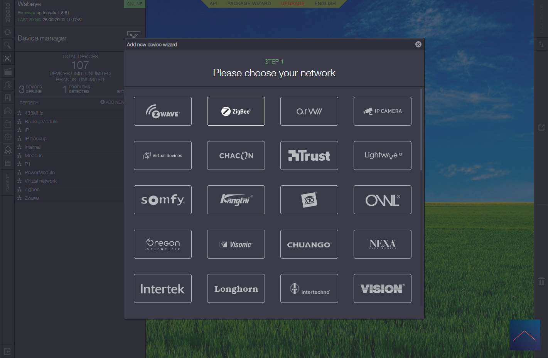The width and height of the screenshot is (548, 358).
Task: Open the API menu item
Action: (214, 3)
